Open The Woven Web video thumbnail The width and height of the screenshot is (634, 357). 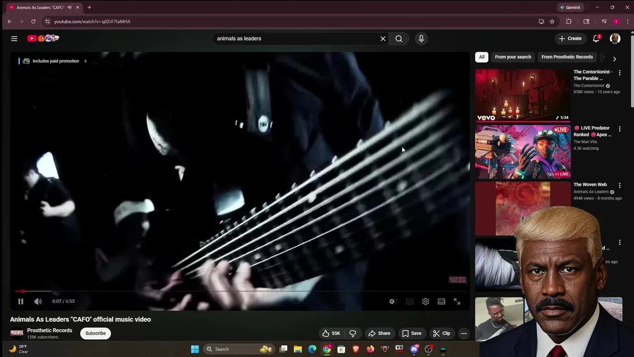pyautogui.click(x=523, y=208)
